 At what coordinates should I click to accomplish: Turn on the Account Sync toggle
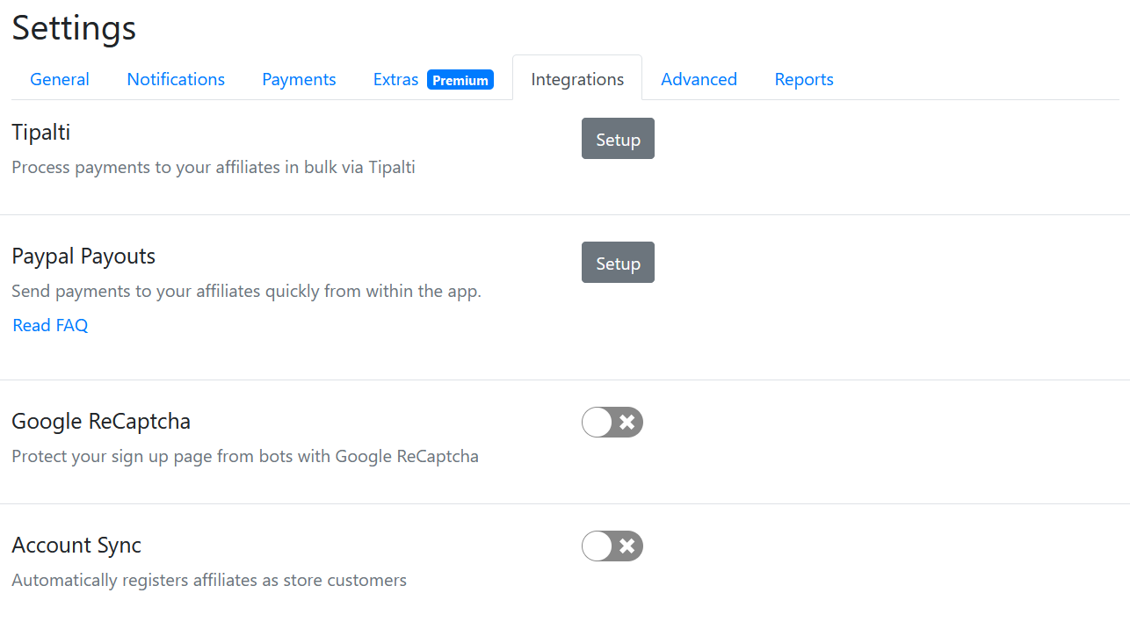point(612,546)
